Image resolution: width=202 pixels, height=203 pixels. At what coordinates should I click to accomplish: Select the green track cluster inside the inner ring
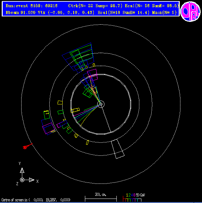tap(88, 91)
